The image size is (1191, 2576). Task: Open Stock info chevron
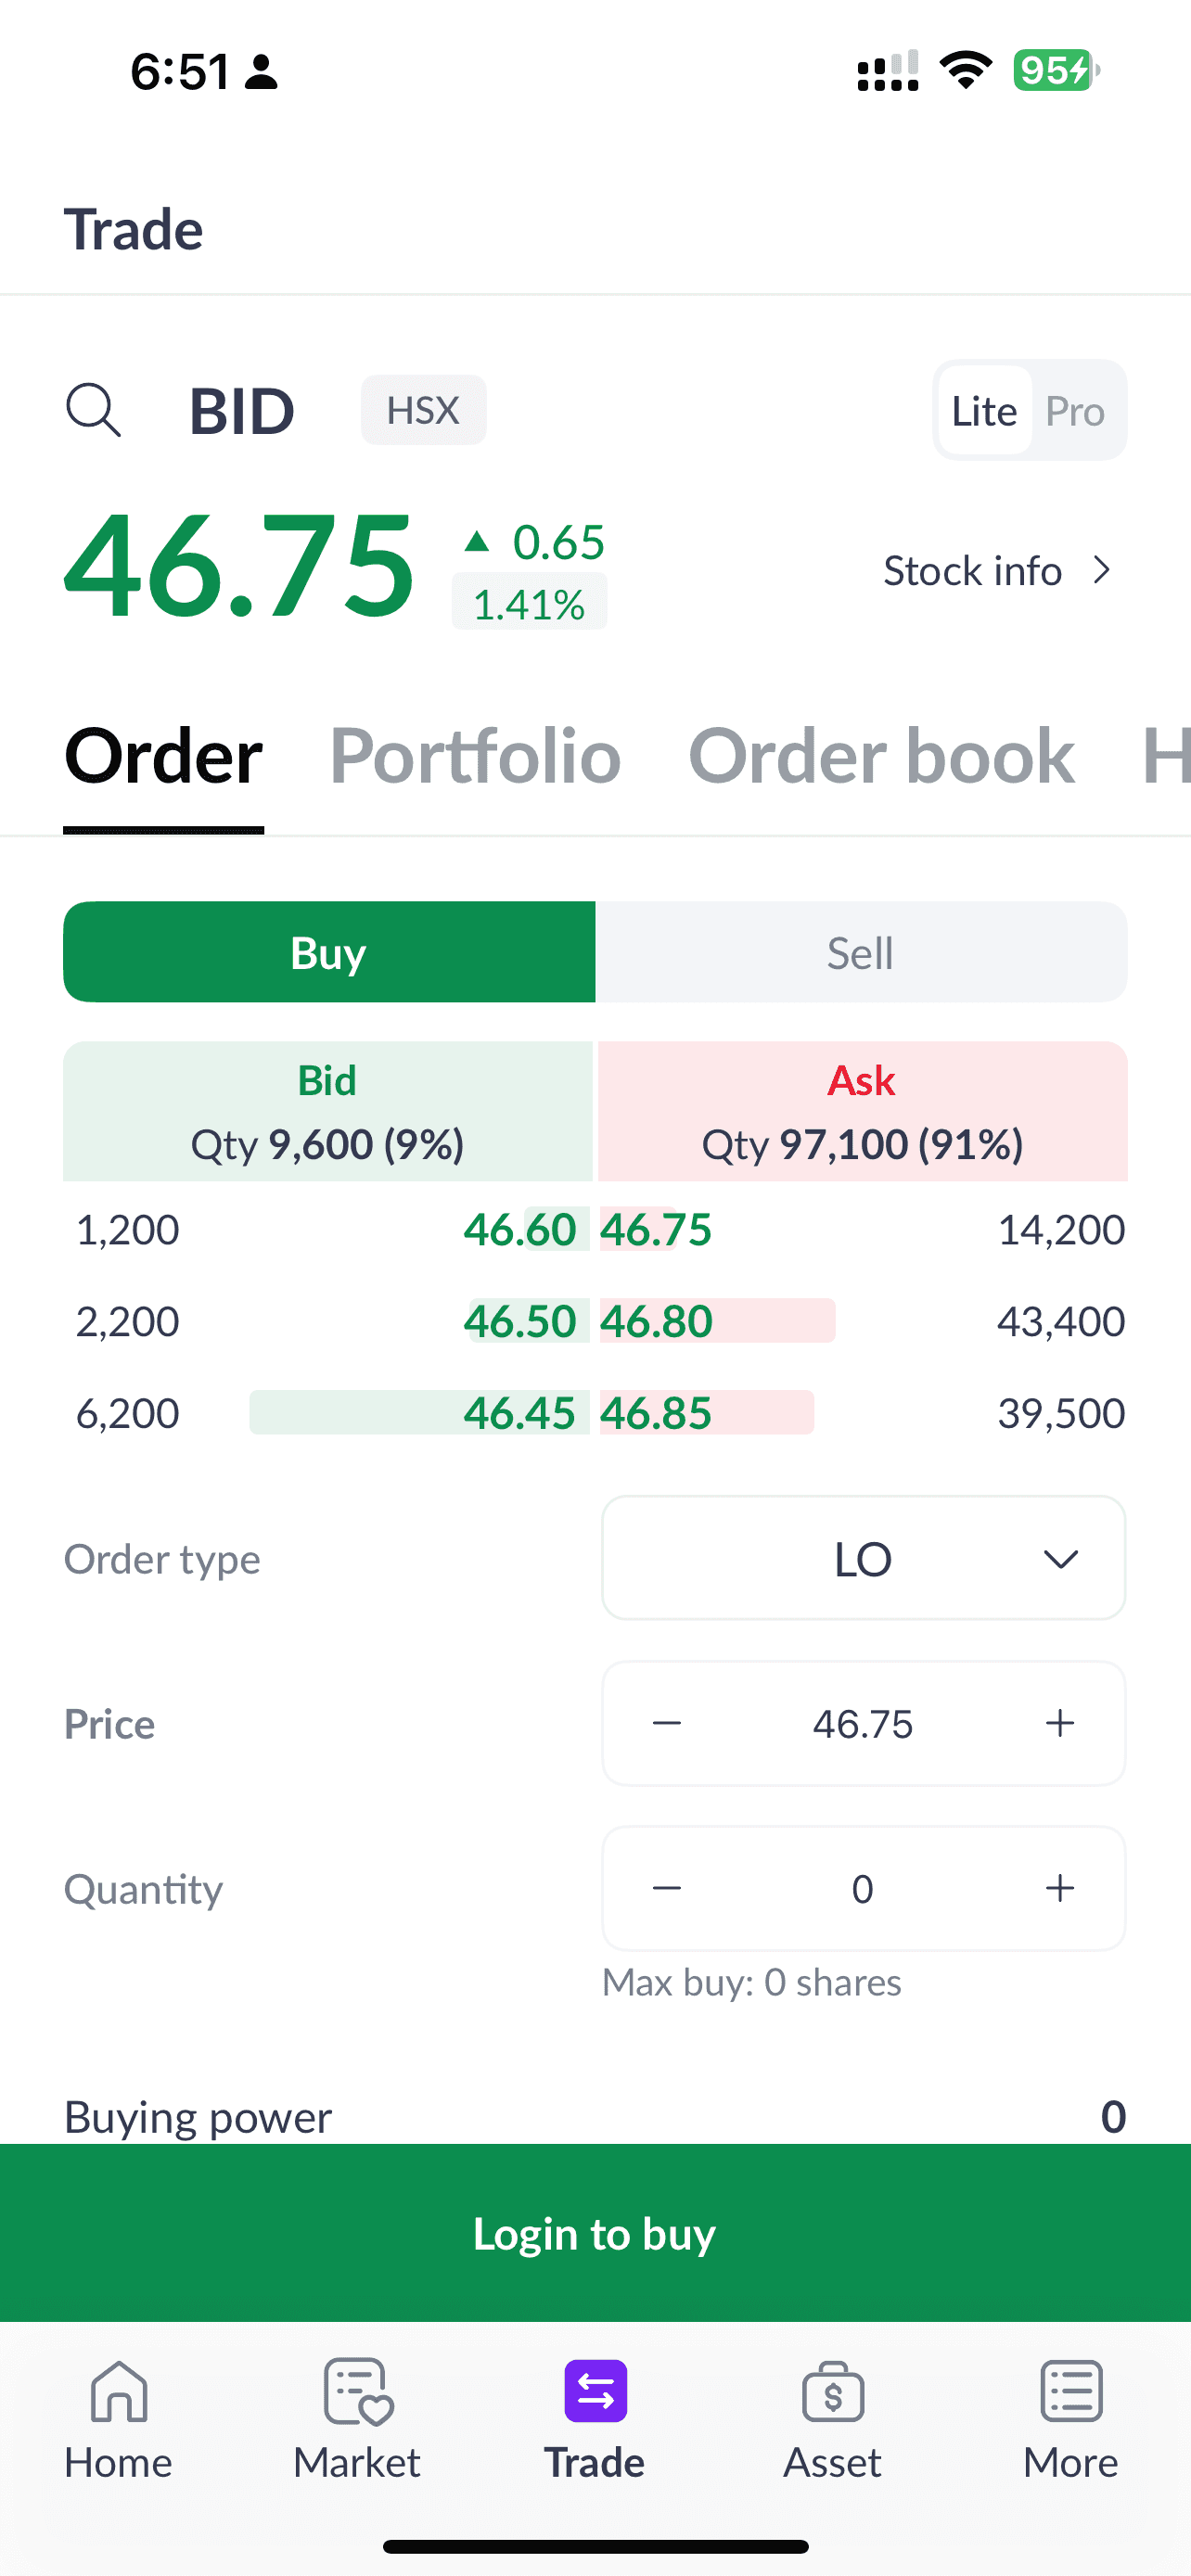pos(1101,571)
